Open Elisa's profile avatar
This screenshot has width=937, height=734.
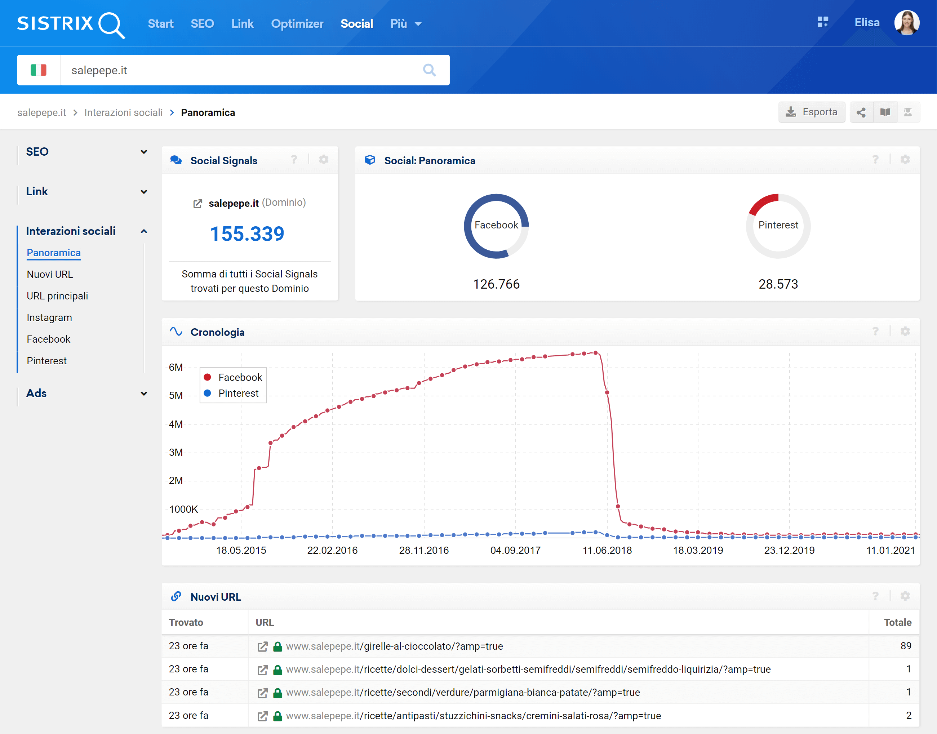click(907, 23)
